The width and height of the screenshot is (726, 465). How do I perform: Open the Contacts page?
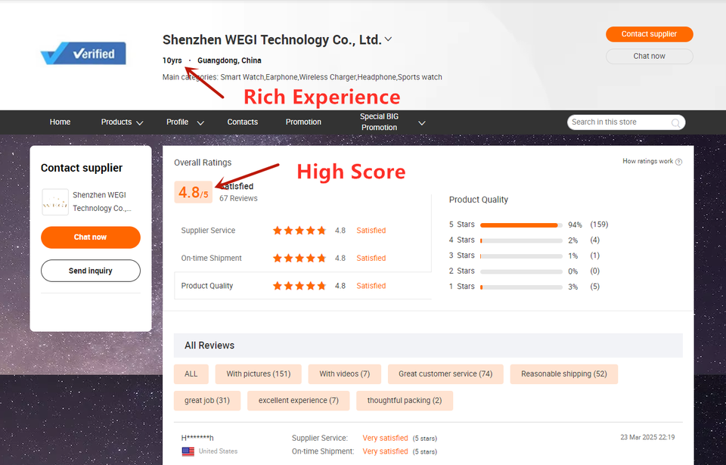(x=243, y=122)
